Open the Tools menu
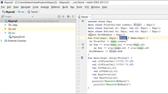The width and height of the screenshot is (168, 94). tap(79, 7)
